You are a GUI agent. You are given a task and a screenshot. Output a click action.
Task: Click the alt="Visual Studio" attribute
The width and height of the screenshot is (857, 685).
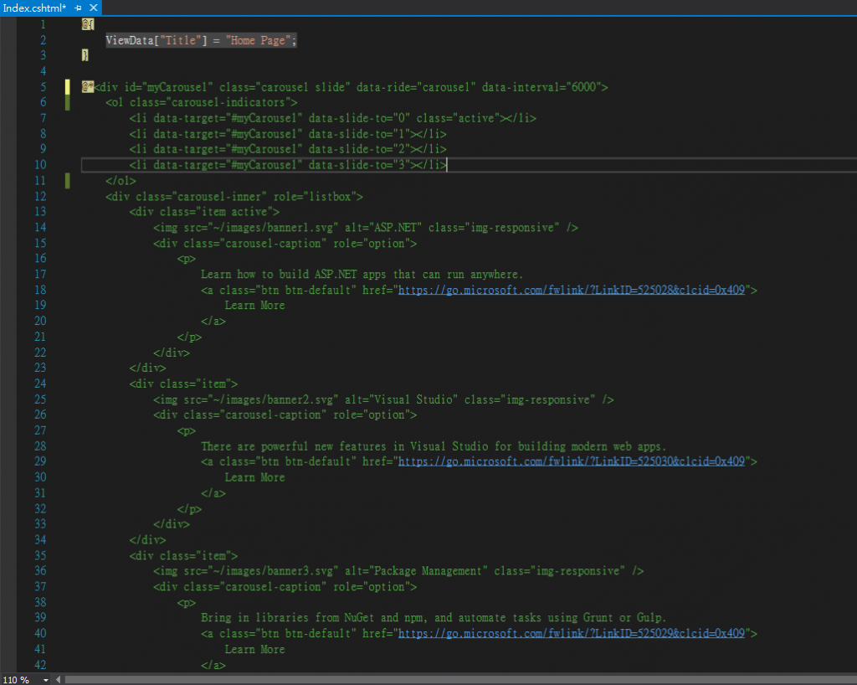[x=402, y=399]
